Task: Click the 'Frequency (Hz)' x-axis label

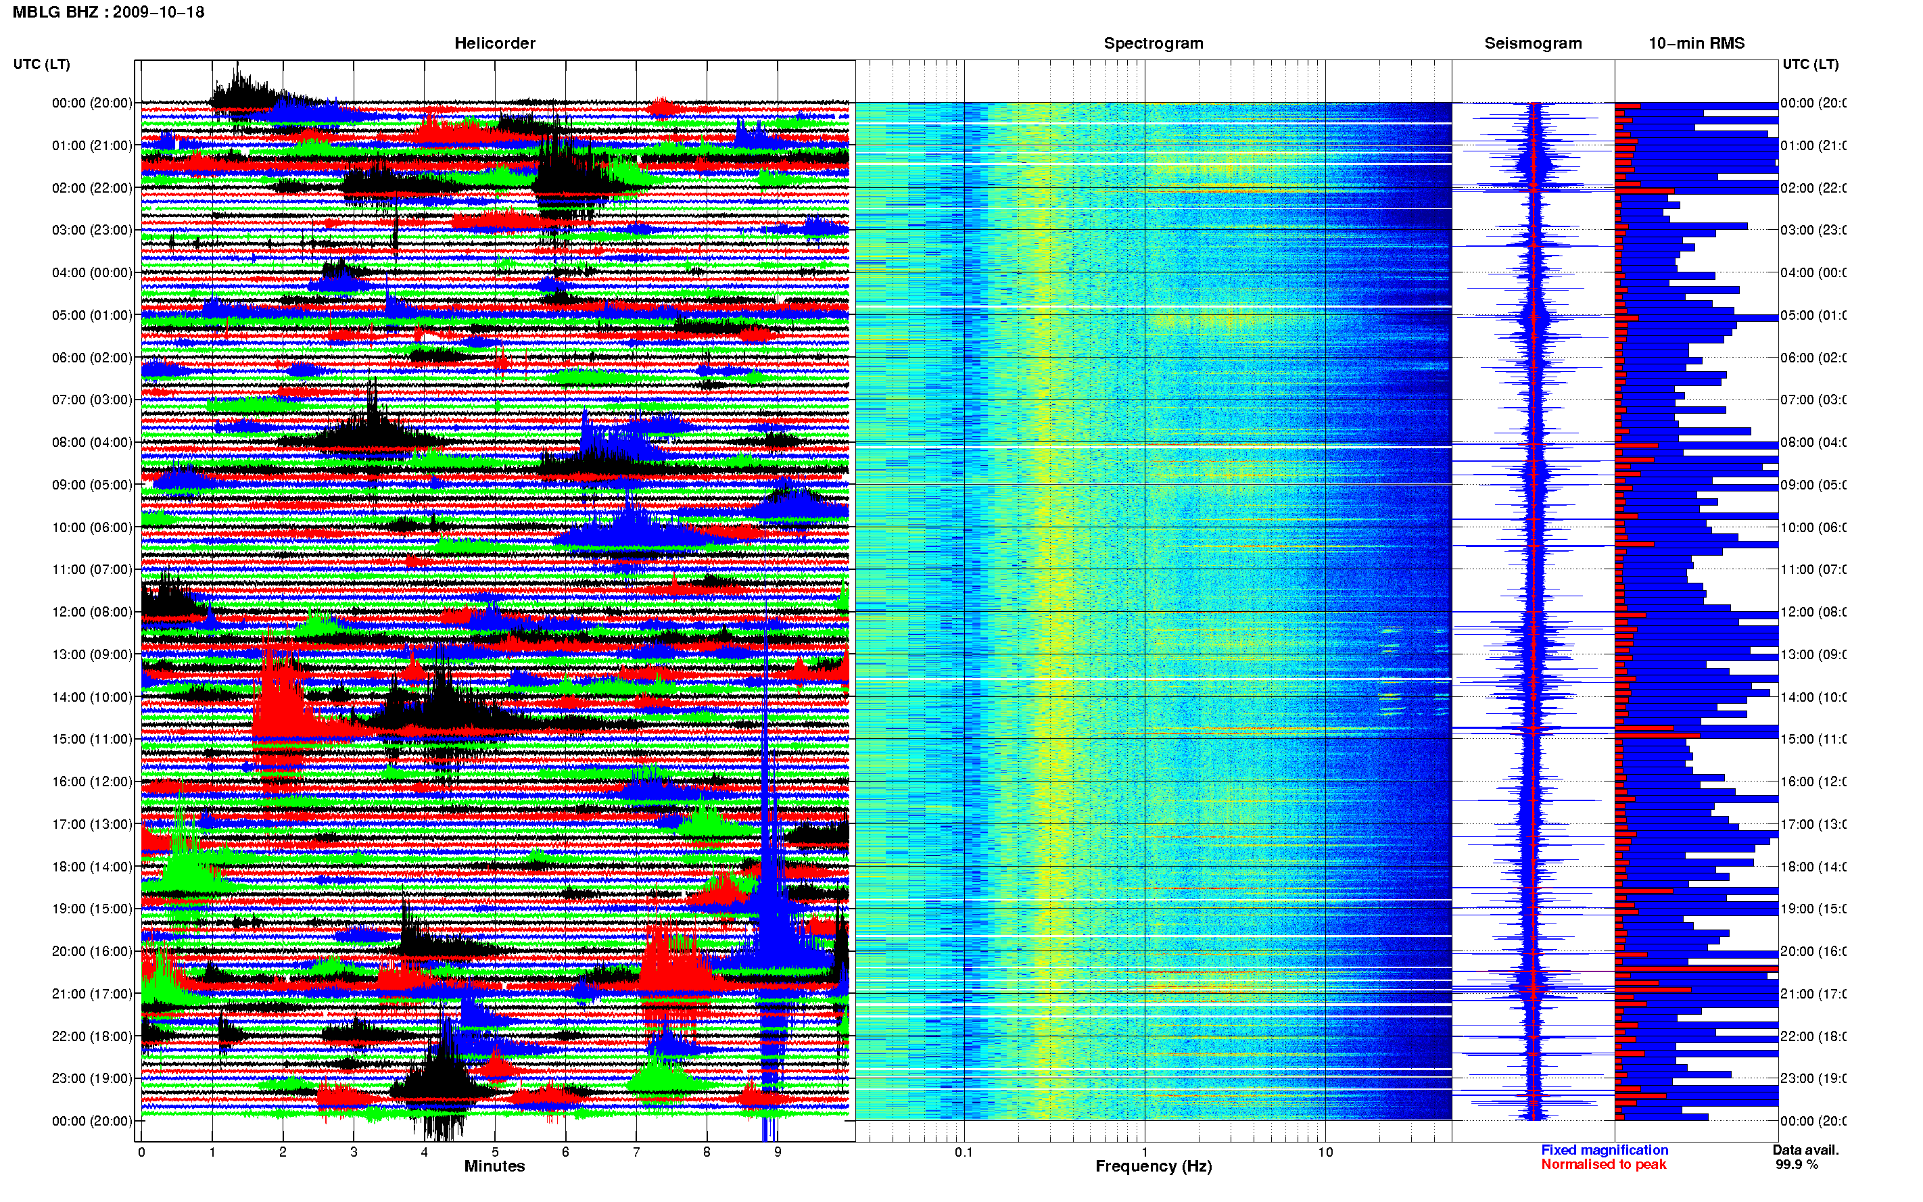Action: (1154, 1166)
